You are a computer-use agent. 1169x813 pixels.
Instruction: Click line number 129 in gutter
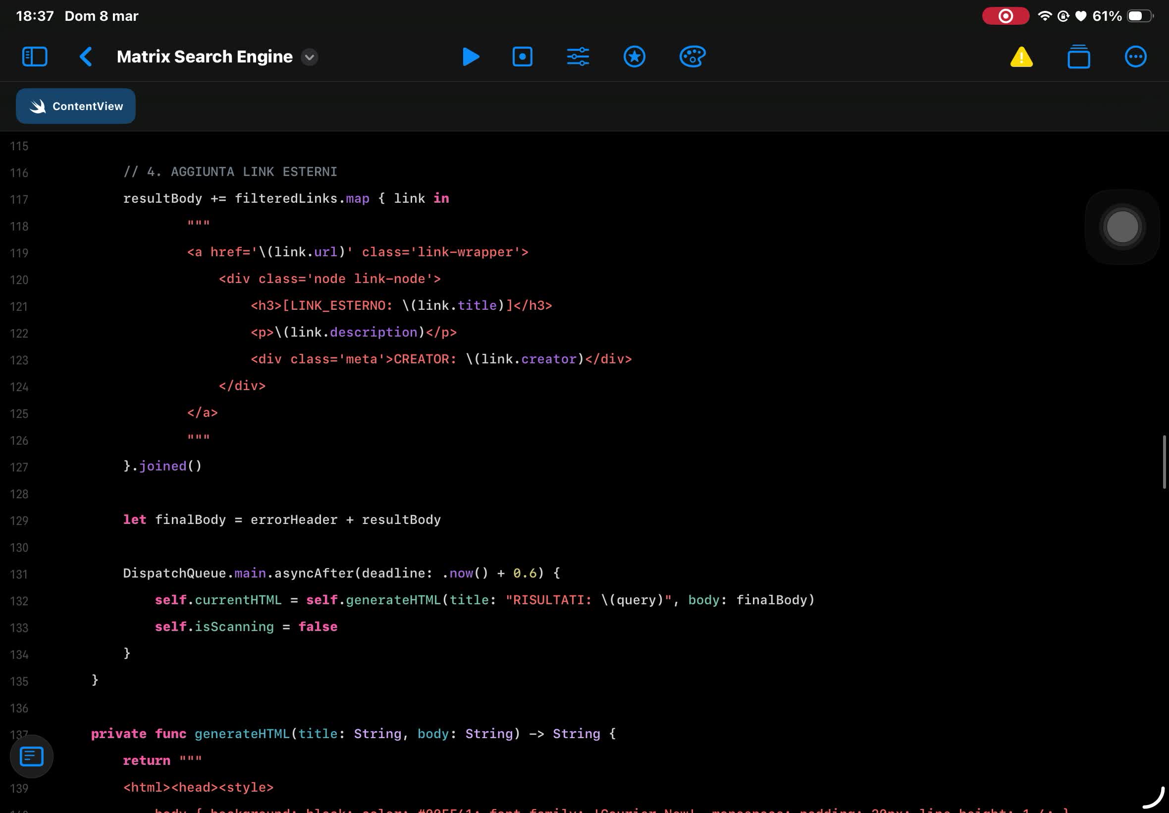point(19,521)
